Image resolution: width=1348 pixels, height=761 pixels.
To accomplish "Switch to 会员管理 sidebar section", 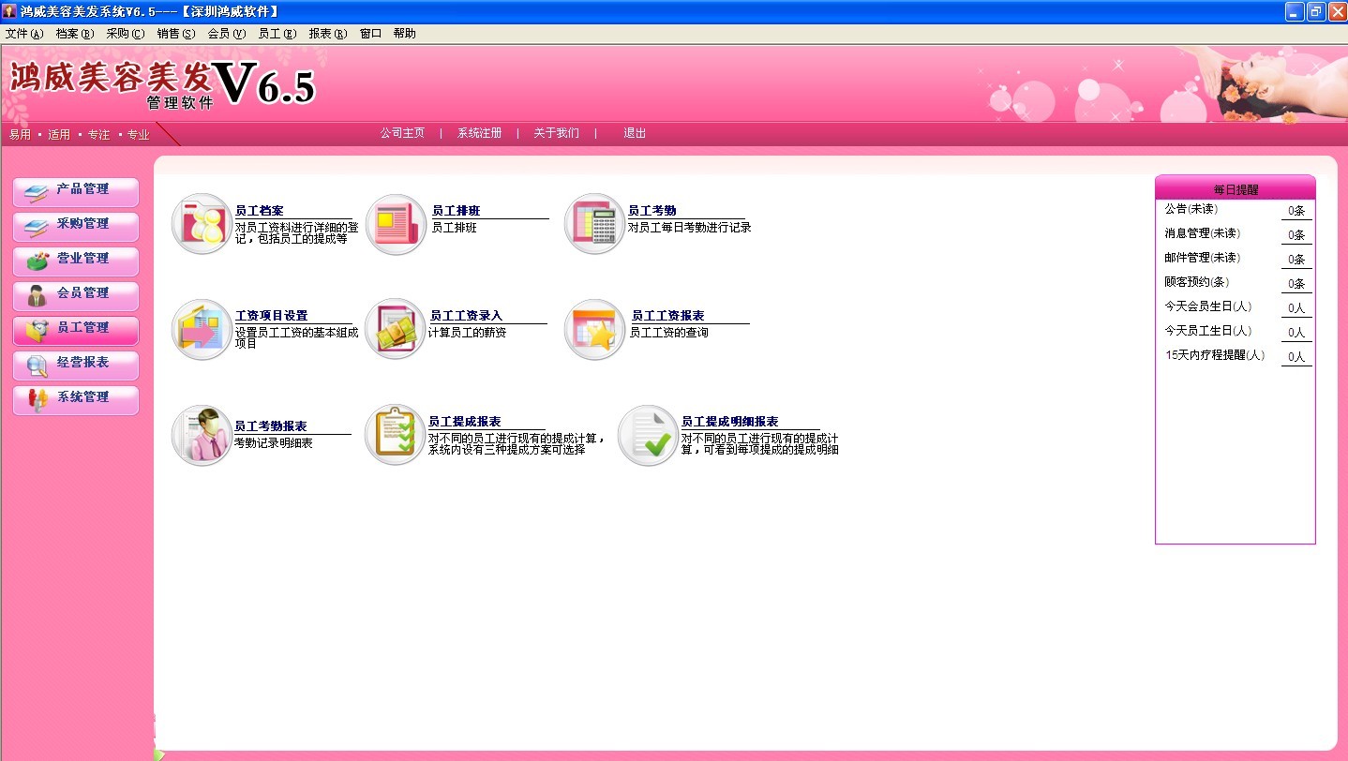I will [76, 293].
